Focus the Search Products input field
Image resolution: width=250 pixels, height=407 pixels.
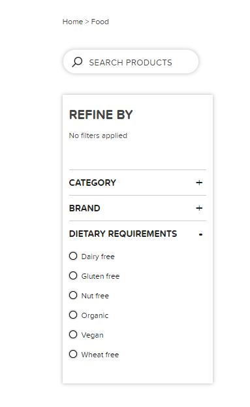[131, 62]
